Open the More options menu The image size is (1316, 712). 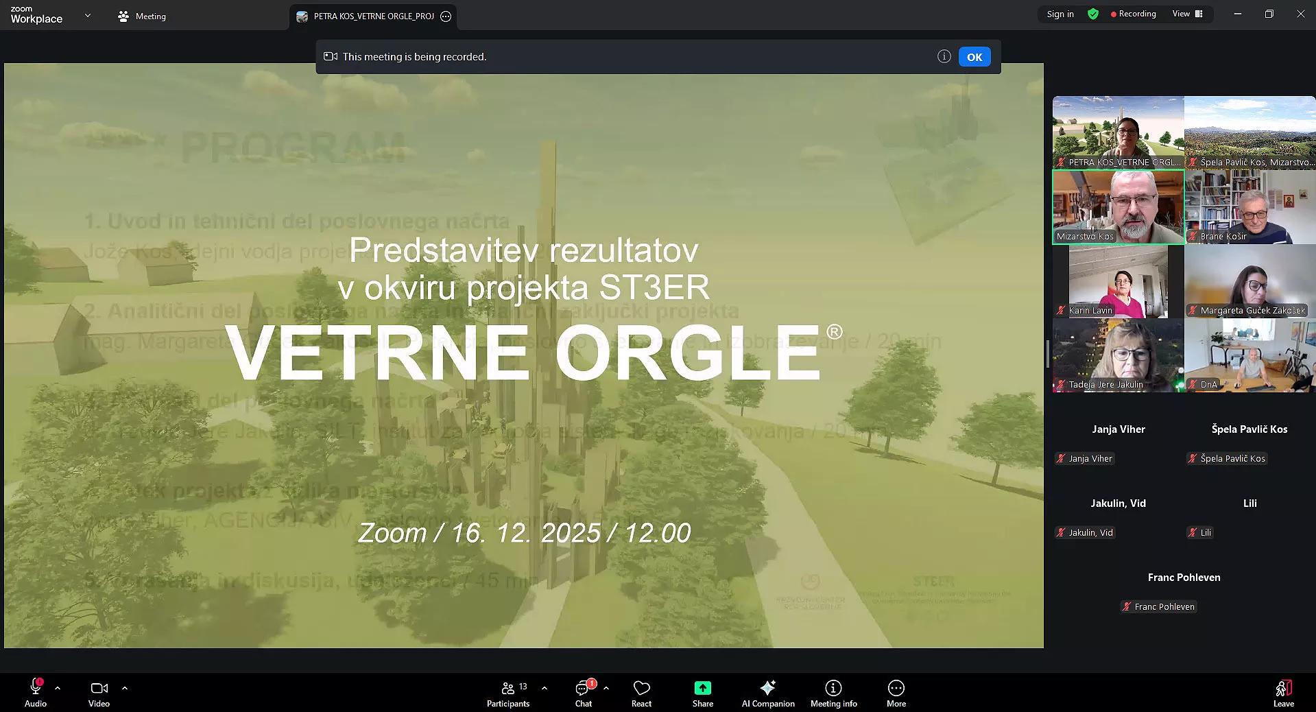tap(896, 692)
